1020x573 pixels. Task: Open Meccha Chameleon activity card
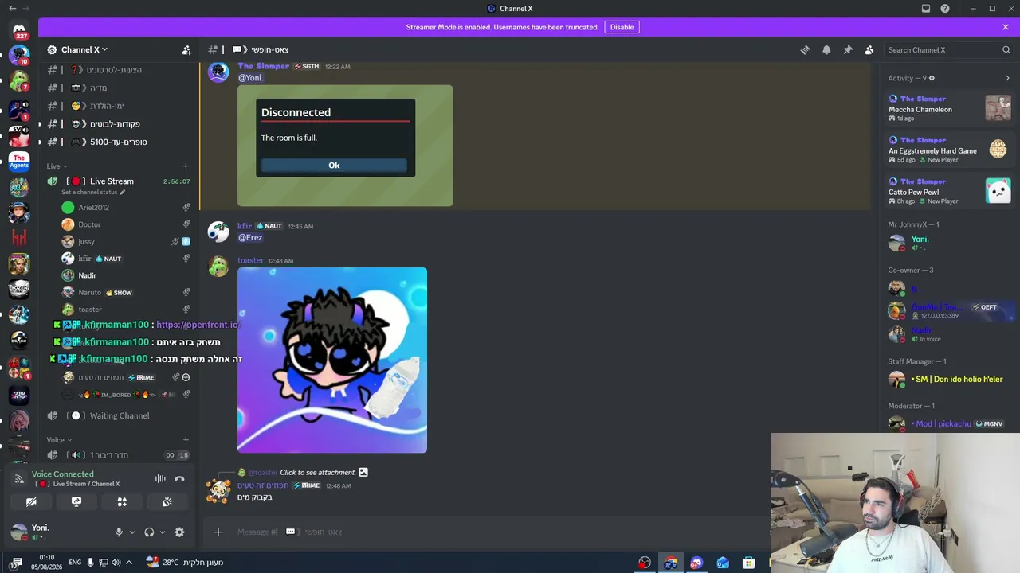[x=950, y=108]
